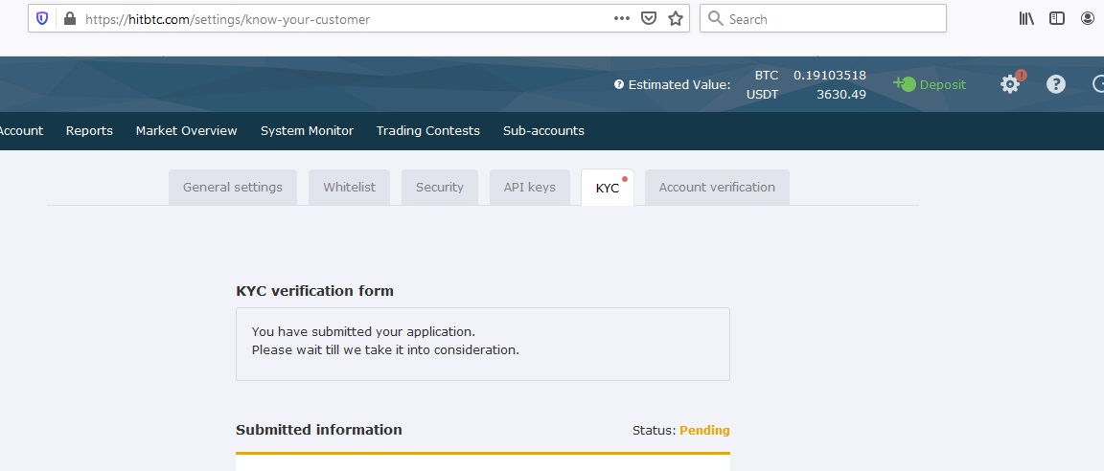The height and width of the screenshot is (471, 1104).
Task: Open the Firefox Library icon
Action: [1026, 19]
